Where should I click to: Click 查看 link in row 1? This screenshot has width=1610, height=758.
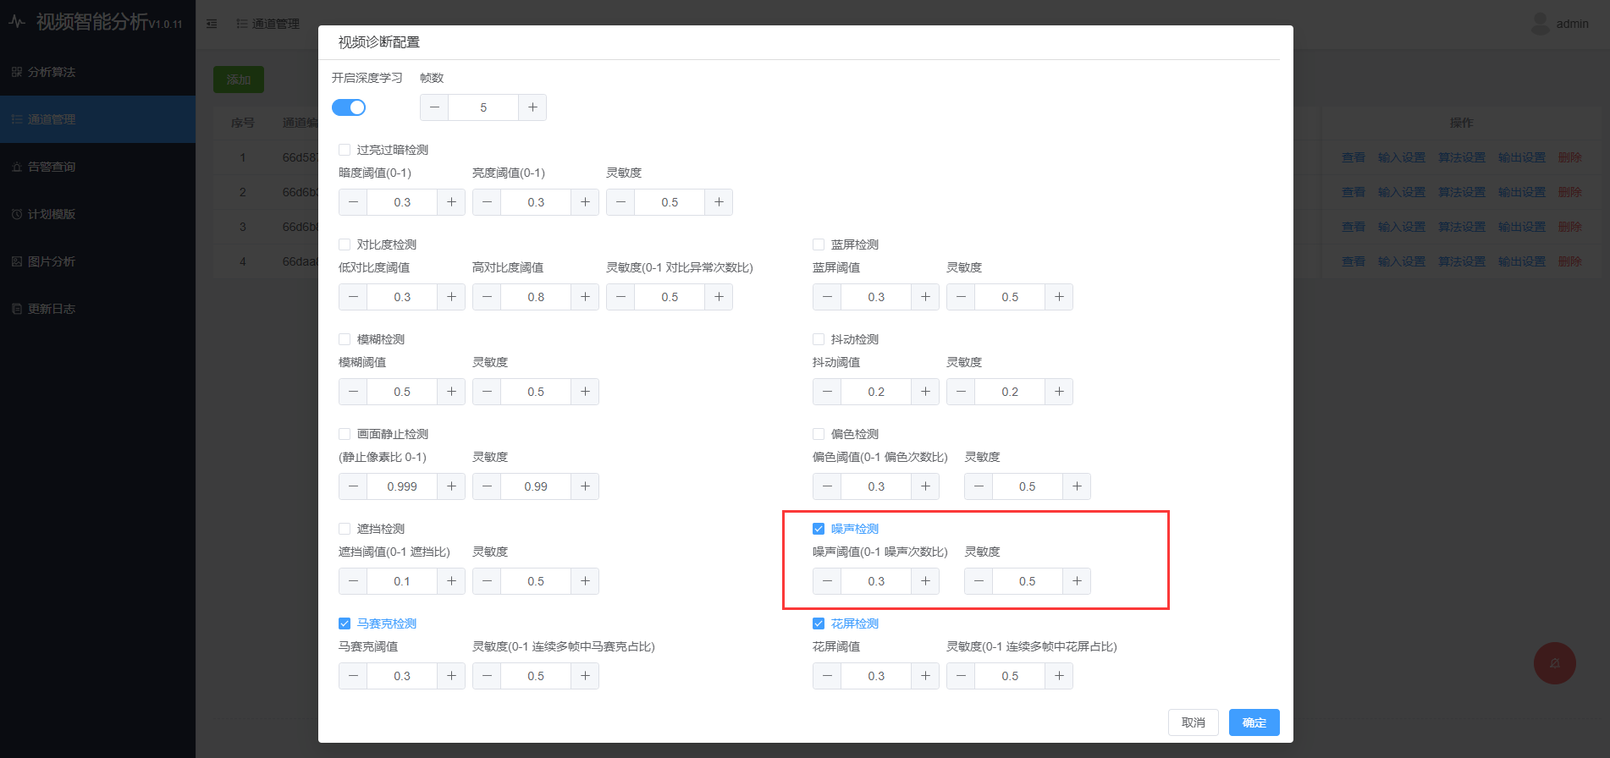coord(1354,157)
